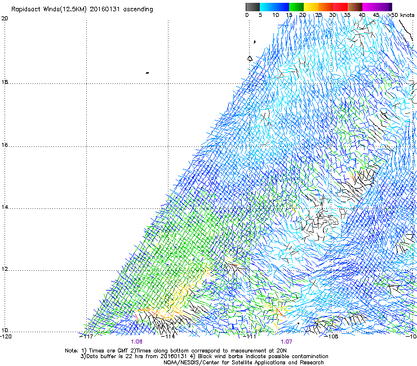
Task: Click the latitude label 16
Action: [5, 145]
